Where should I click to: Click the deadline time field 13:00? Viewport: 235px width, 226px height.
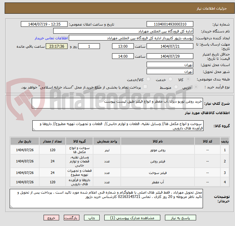pos(123,46)
